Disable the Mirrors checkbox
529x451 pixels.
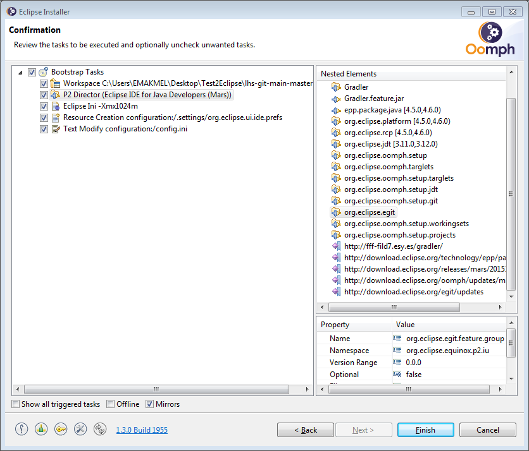click(x=149, y=404)
